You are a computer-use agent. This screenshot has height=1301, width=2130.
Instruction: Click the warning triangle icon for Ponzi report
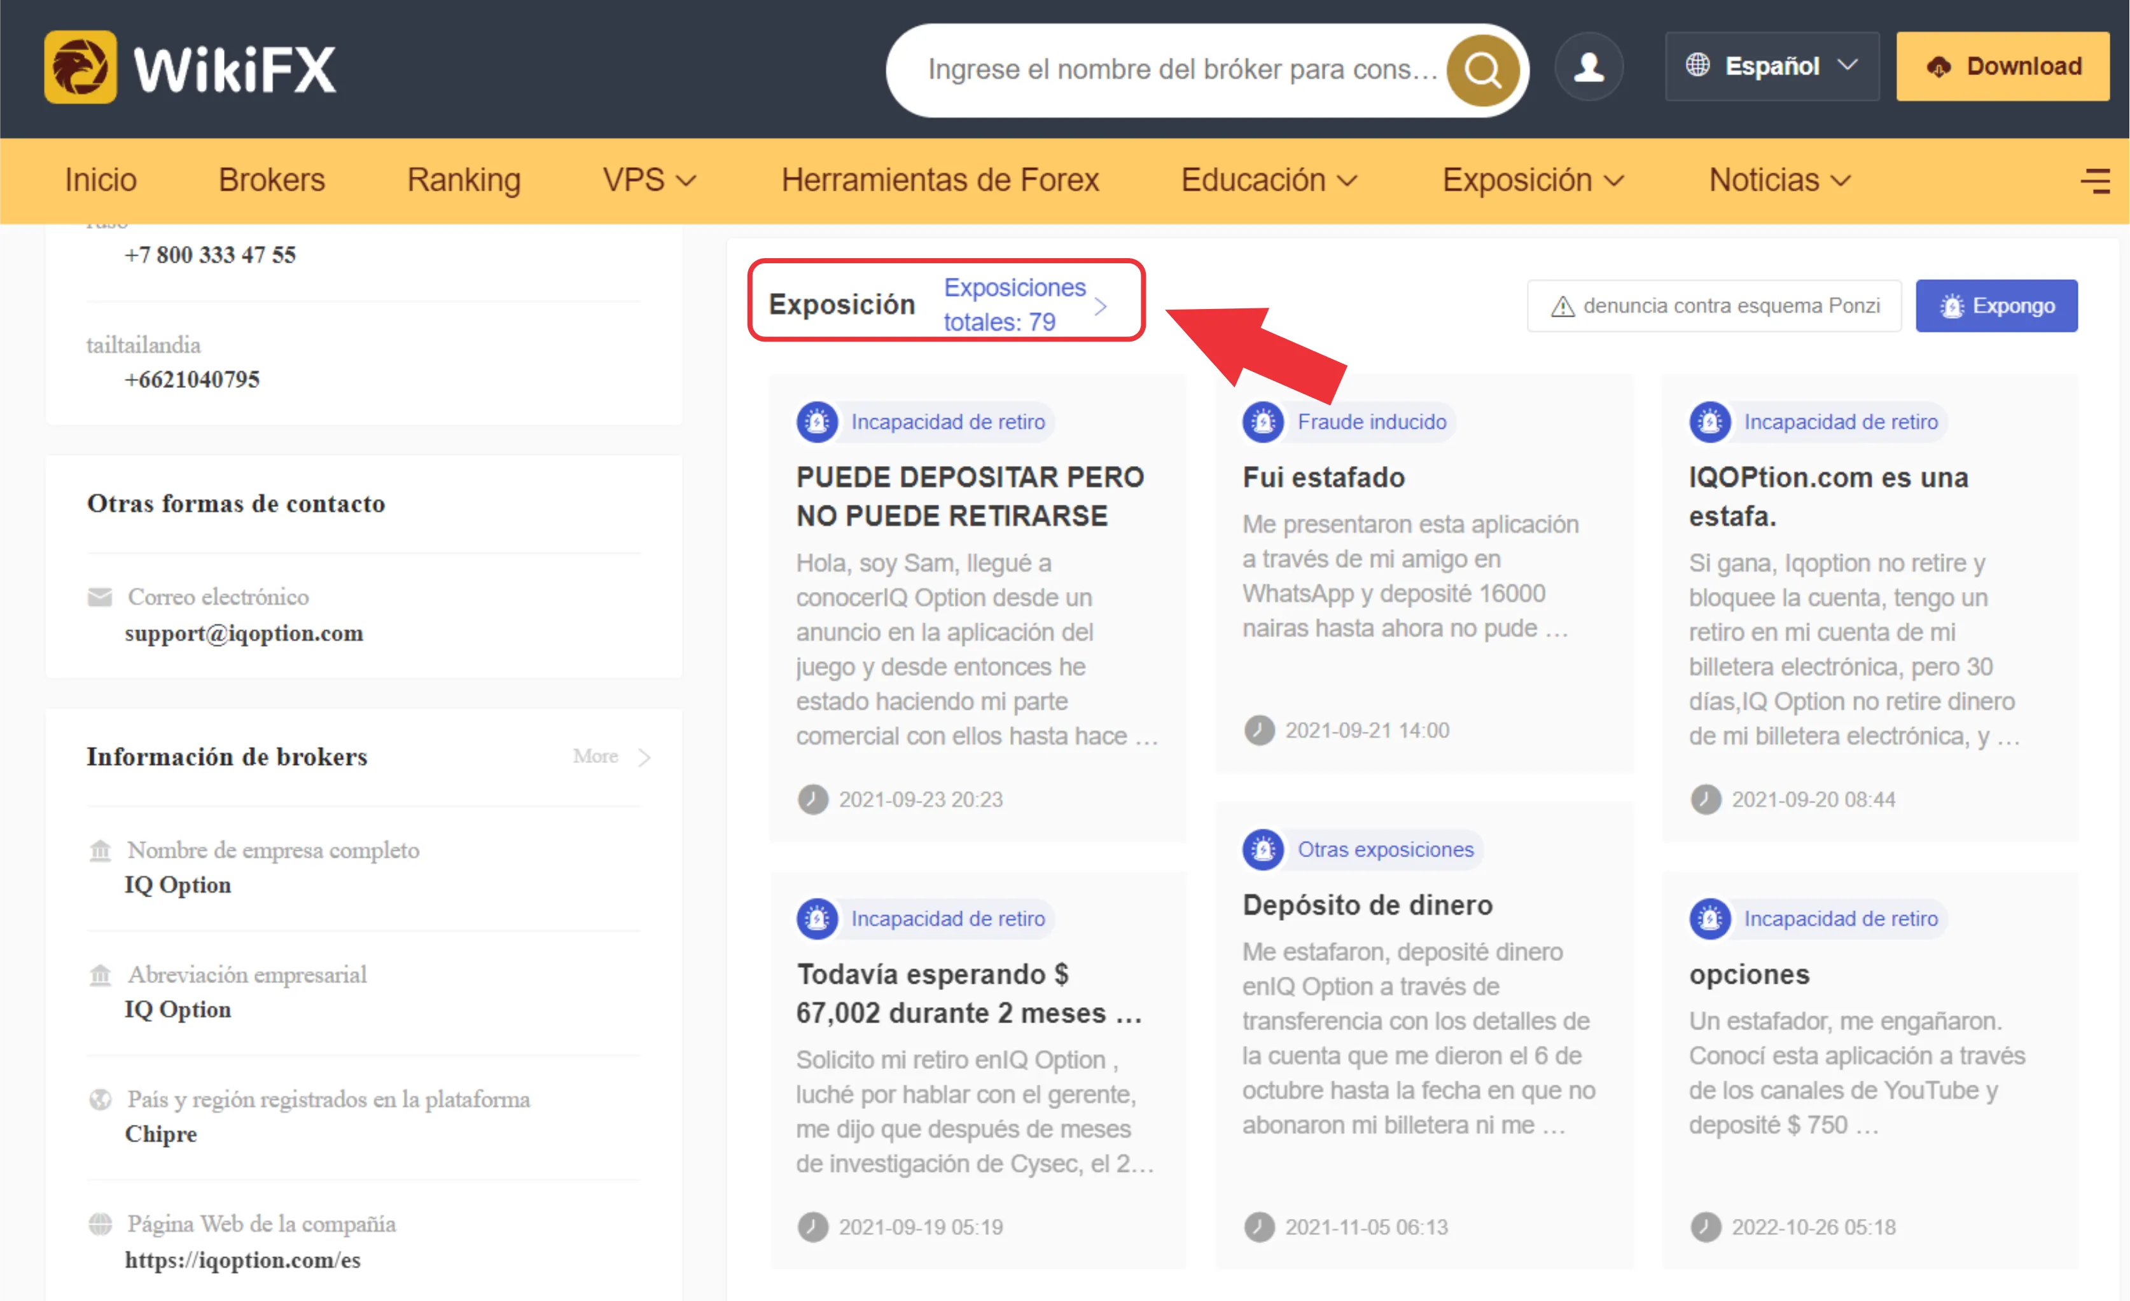point(1563,306)
